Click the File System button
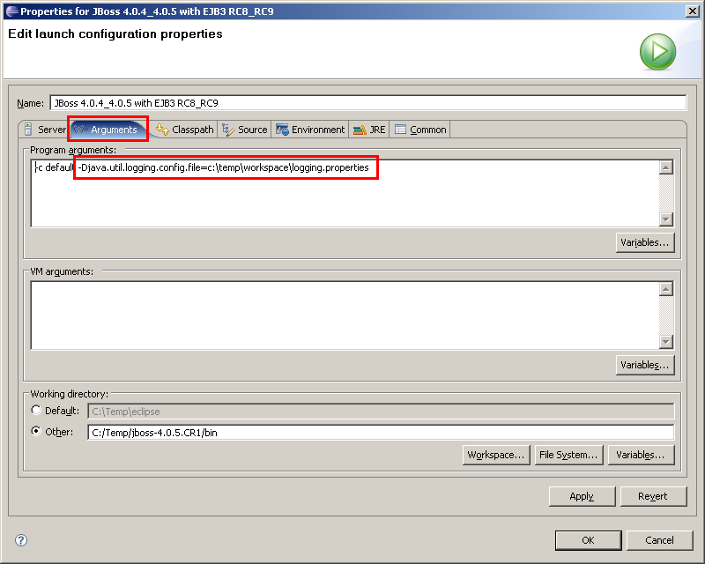Viewport: 705px width, 564px height. point(568,455)
